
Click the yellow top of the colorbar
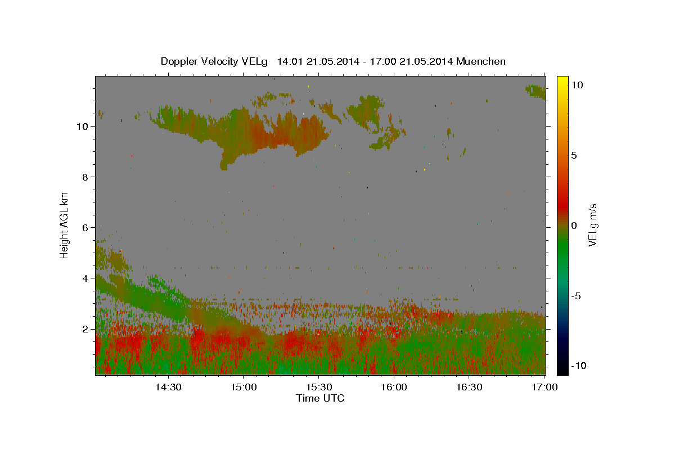(562, 82)
